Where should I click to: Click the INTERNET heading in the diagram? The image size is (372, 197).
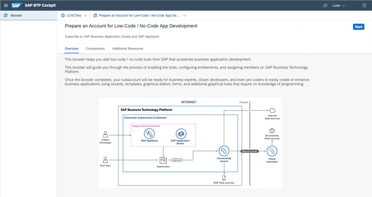[x=189, y=102]
